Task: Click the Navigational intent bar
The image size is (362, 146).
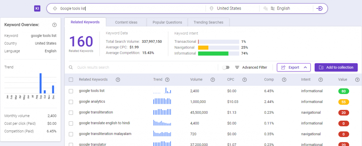Action: 219,48
